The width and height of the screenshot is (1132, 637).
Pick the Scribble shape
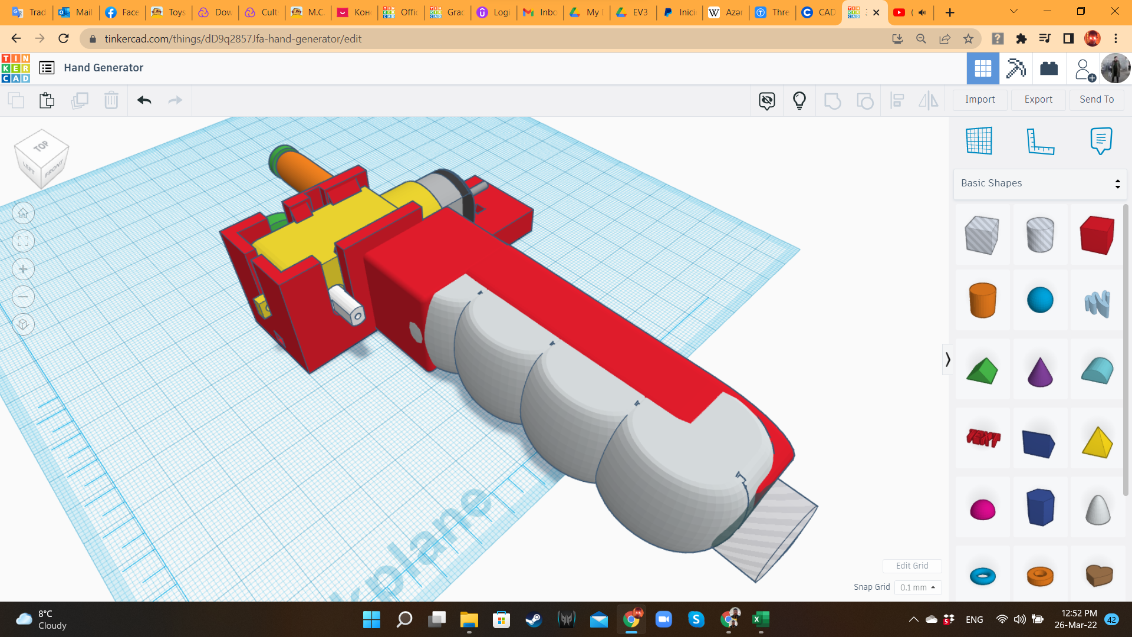[1097, 303]
